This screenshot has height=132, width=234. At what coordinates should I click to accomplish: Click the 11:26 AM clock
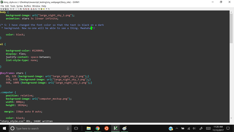coord(218,127)
